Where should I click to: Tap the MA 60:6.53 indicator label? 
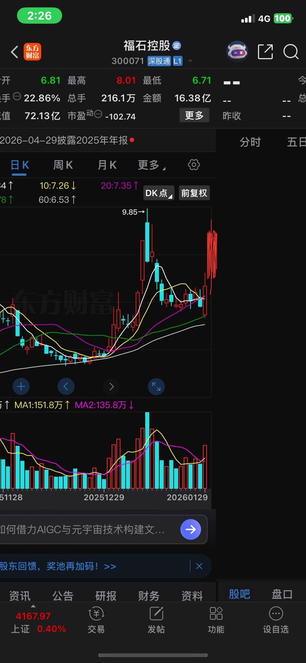tap(57, 200)
